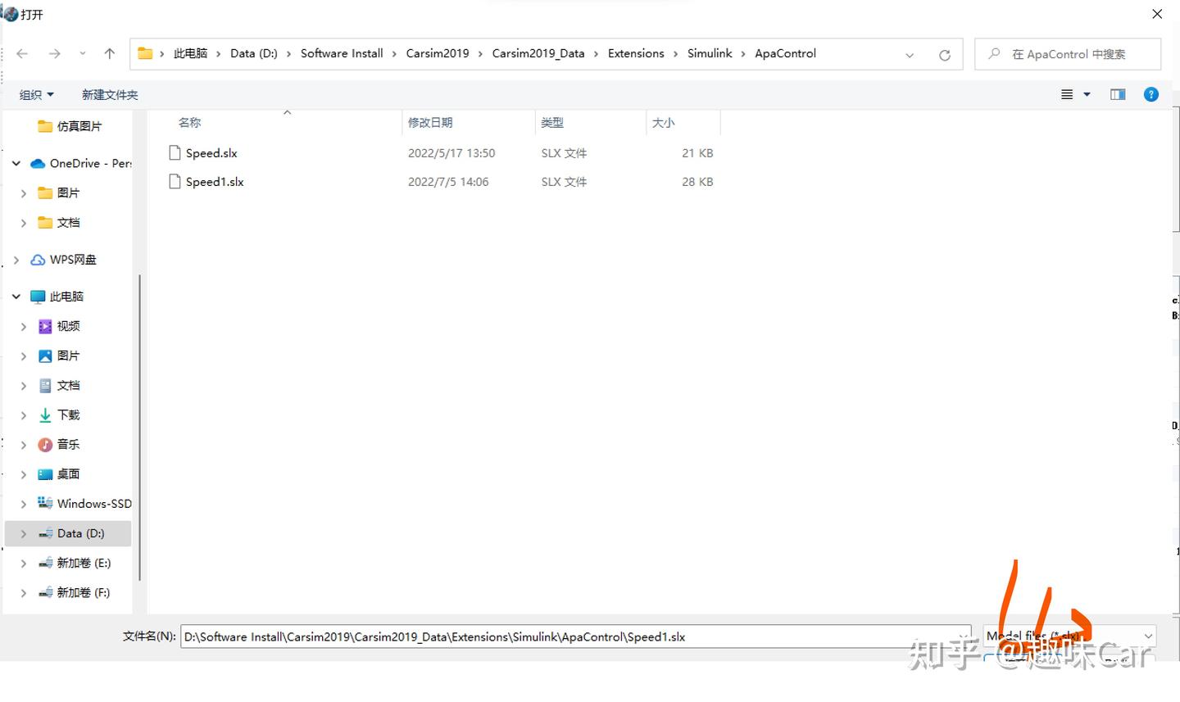Collapse the 此电脑 tree node
Screen dimensions: 1180x702
coord(16,297)
